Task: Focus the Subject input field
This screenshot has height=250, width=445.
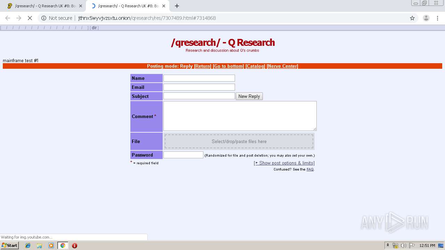Action: click(x=199, y=96)
